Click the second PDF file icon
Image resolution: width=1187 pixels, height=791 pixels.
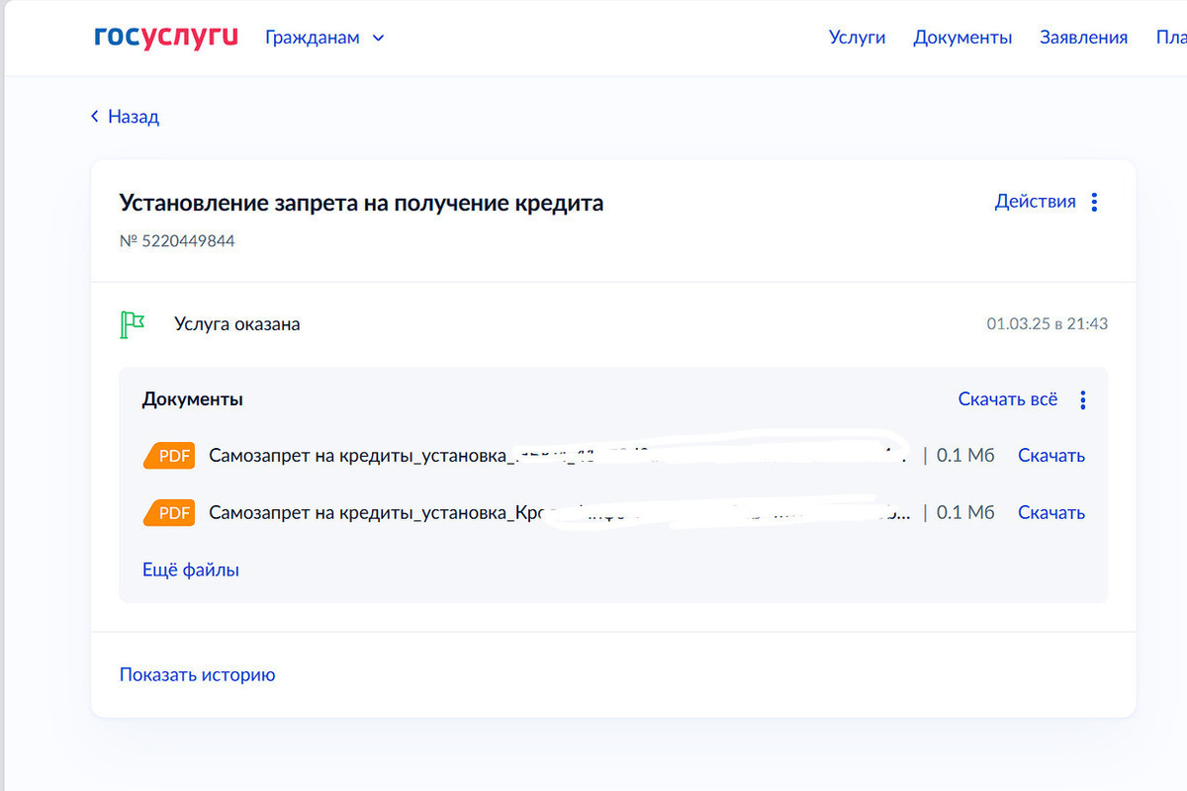point(170,513)
